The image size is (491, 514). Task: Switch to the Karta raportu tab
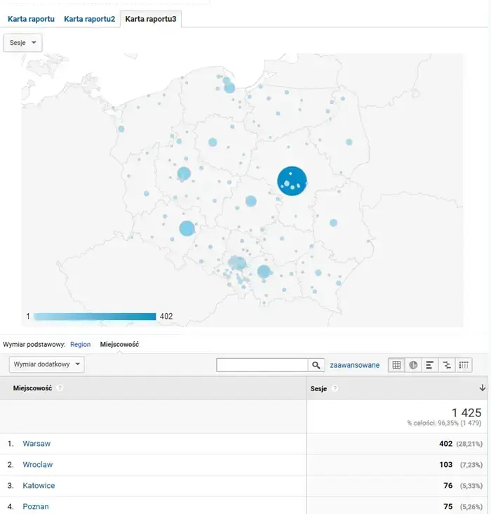pos(31,19)
